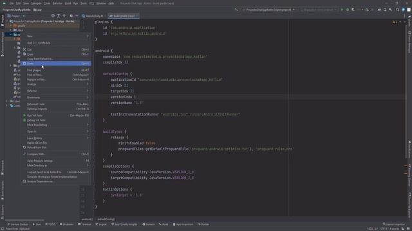Open the Build menu

pos(68,3)
